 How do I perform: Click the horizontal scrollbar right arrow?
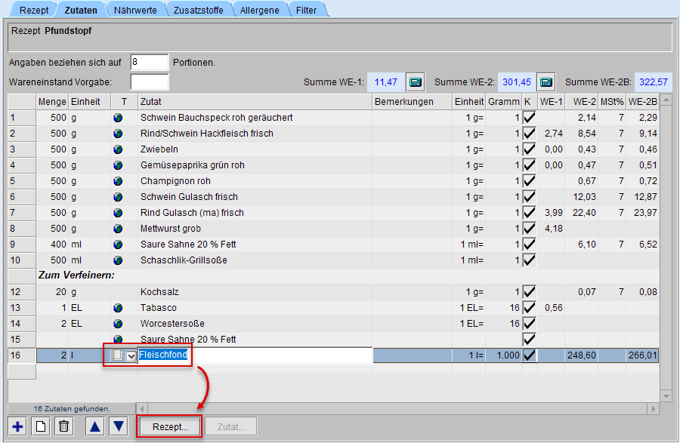coord(653,408)
